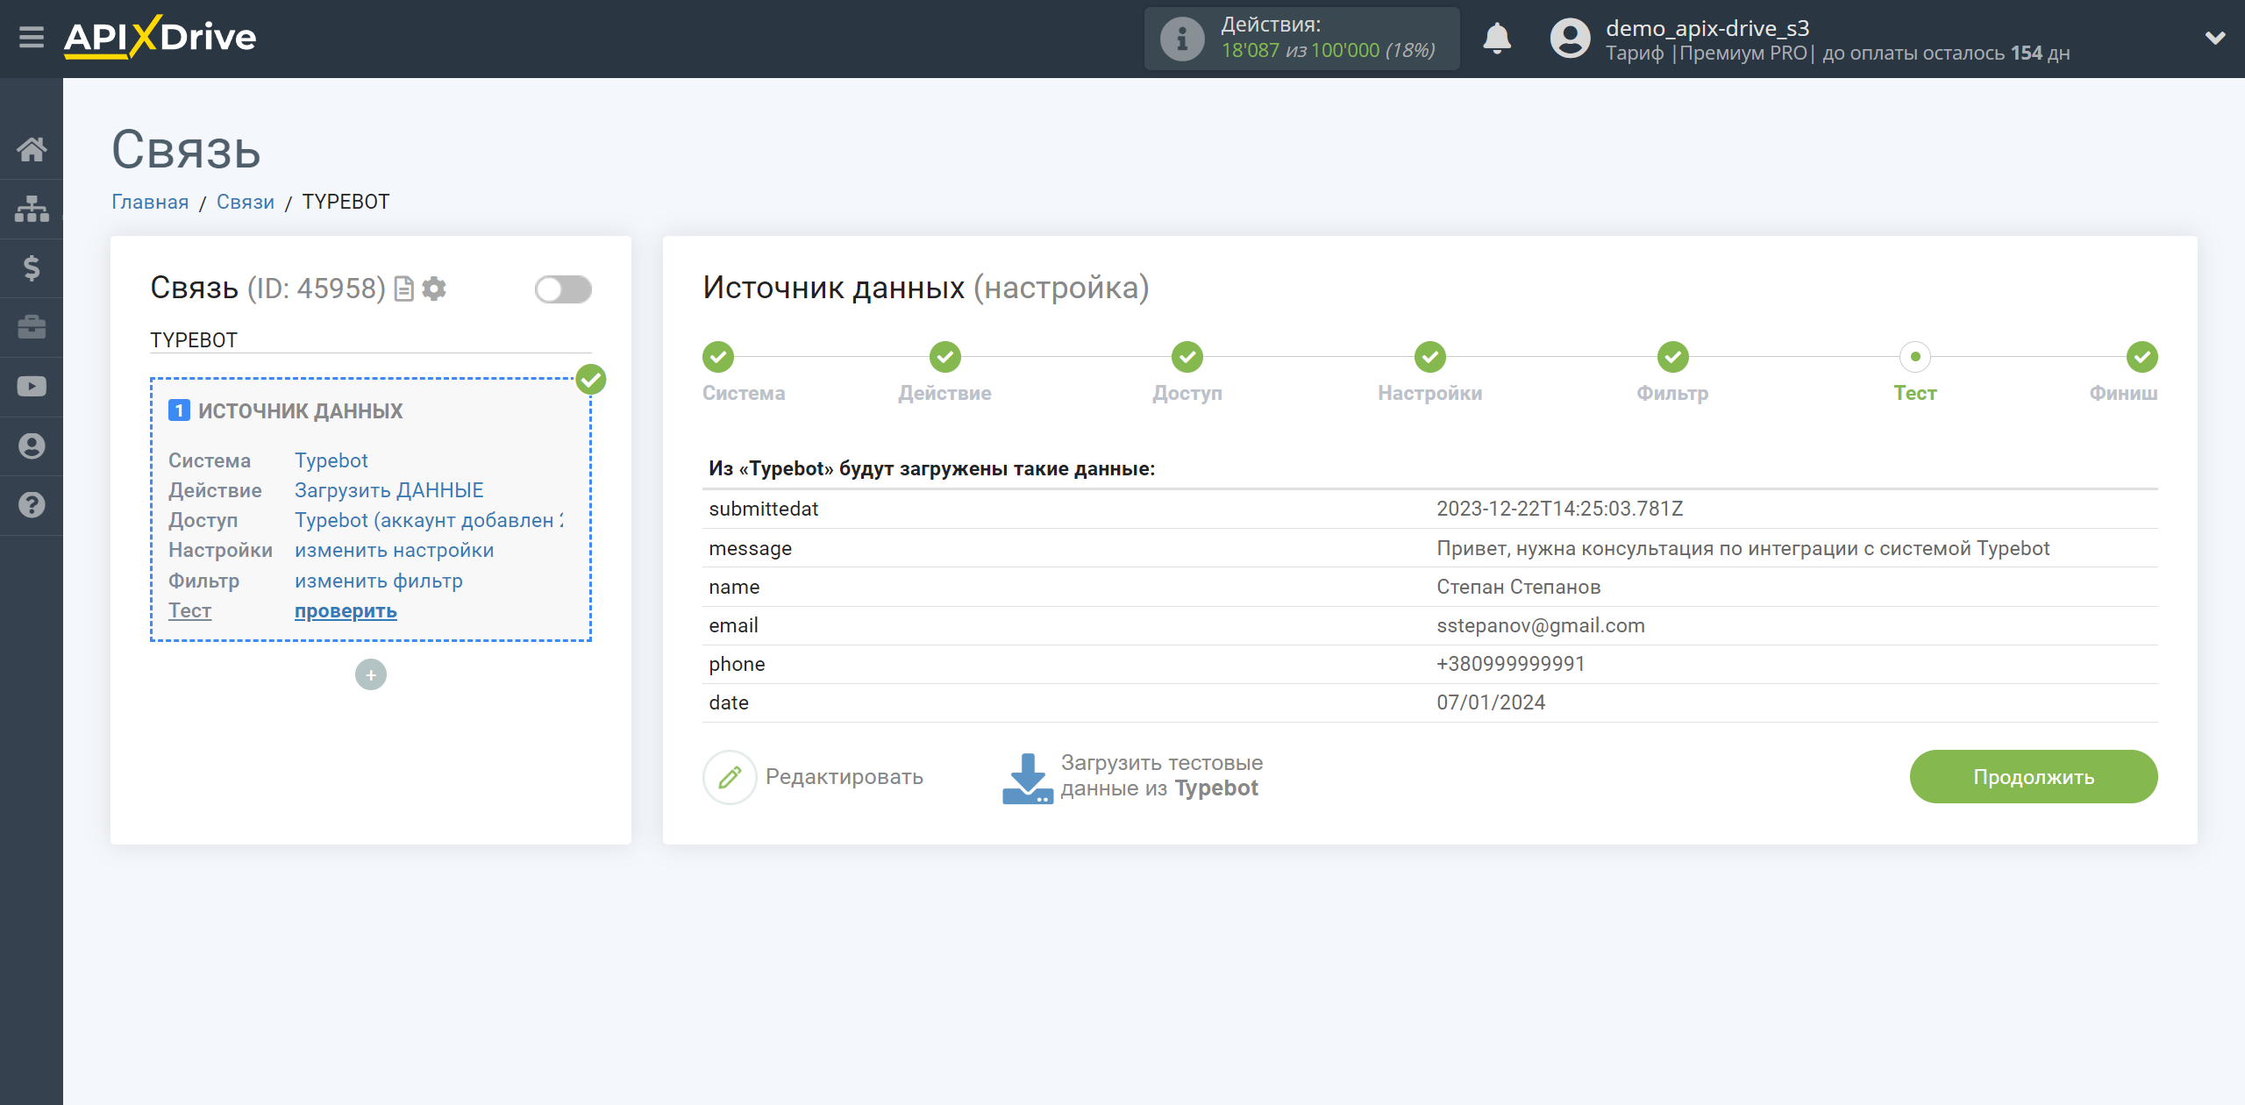Open the YouTube video sidebar icon
This screenshot has height=1105, width=2245.
click(x=32, y=387)
